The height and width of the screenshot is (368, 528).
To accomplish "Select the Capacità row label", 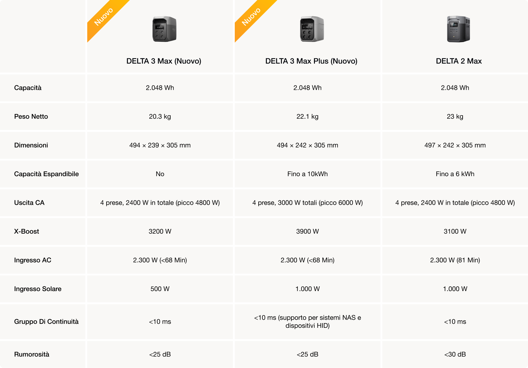I will click(28, 88).
